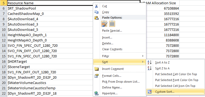
Task: Open Custom Sort... dialog
Action: [175, 92]
